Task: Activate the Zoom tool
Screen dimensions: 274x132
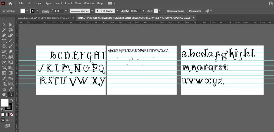Action: (11, 94)
